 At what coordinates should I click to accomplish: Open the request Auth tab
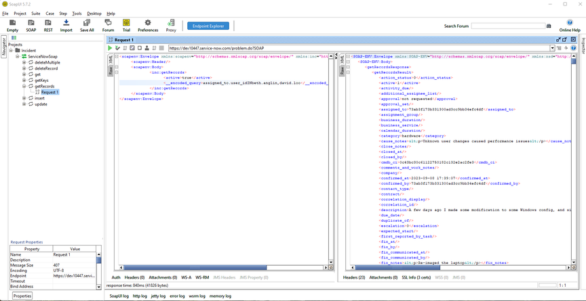pyautogui.click(x=116, y=277)
